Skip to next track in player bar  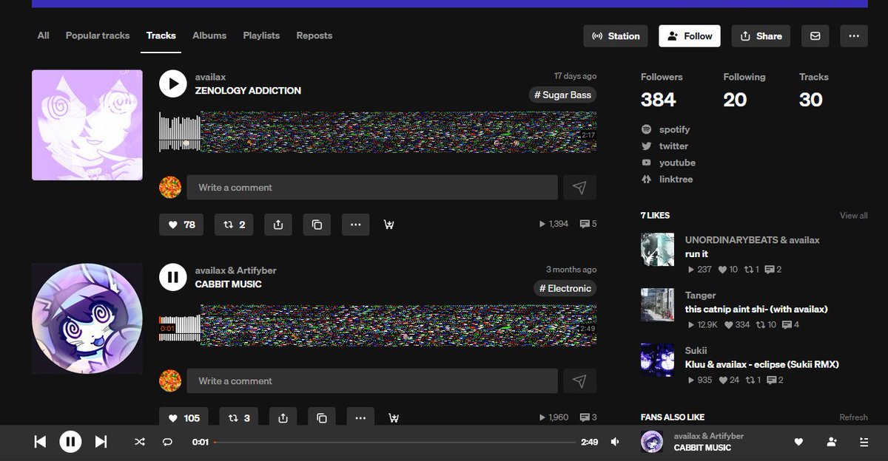pyautogui.click(x=101, y=442)
